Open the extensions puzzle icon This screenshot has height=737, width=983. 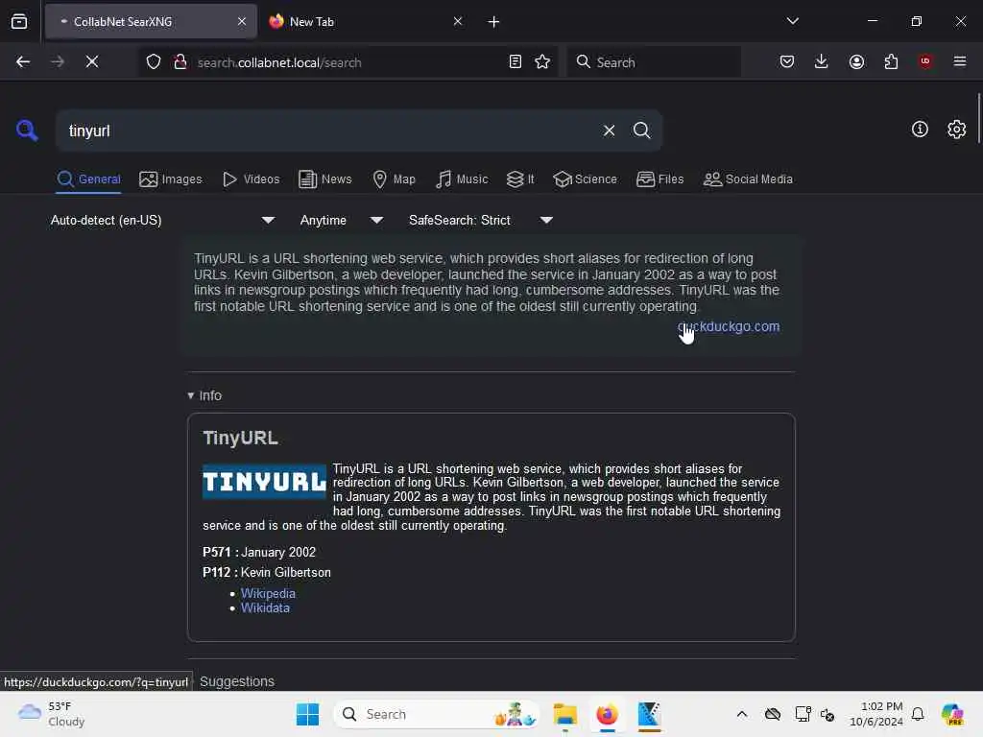pos(891,61)
